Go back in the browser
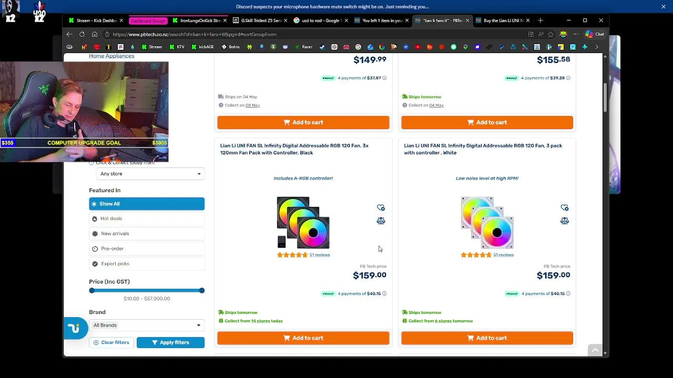The height and width of the screenshot is (378, 673). [69, 34]
